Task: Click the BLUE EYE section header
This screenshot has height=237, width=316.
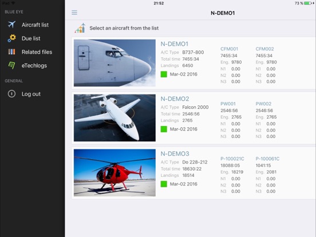Action: [x=14, y=12]
